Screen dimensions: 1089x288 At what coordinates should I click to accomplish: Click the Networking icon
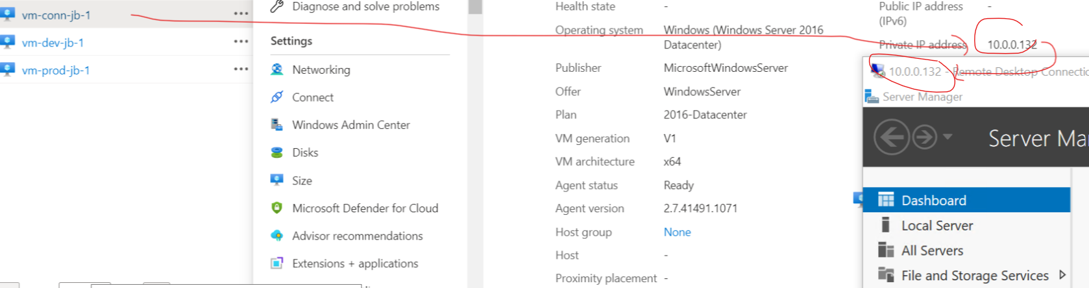(277, 69)
